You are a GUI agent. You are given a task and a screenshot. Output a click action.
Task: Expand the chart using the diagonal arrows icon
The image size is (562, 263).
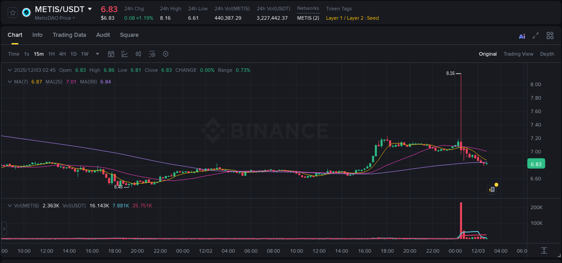coord(535,35)
